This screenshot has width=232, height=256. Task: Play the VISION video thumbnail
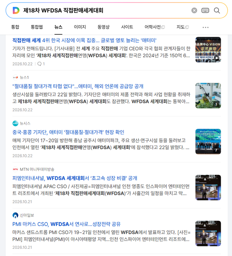[208, 50]
